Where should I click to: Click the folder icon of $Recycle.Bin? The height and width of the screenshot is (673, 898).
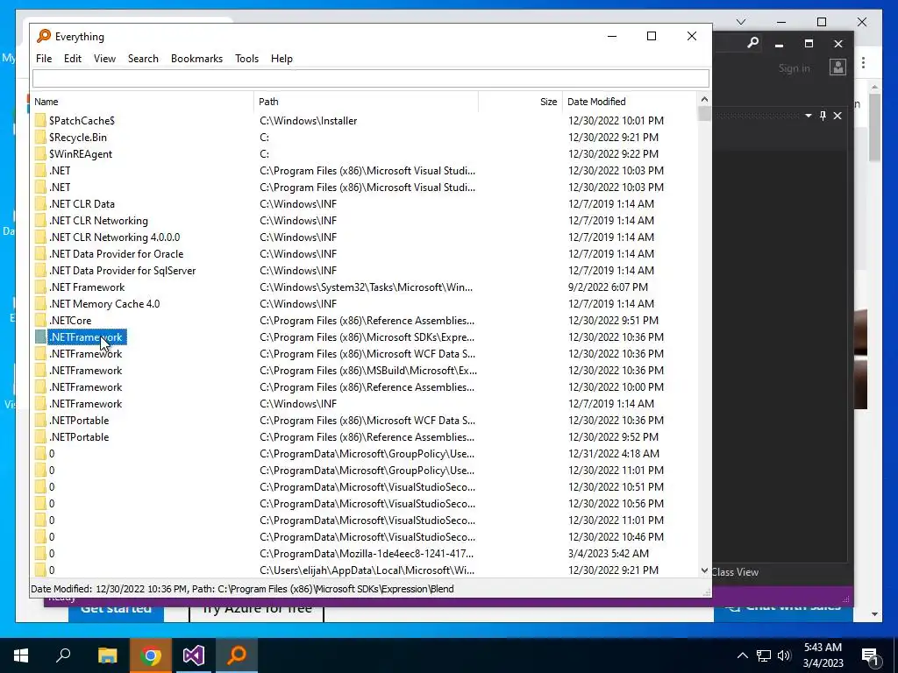pyautogui.click(x=40, y=138)
